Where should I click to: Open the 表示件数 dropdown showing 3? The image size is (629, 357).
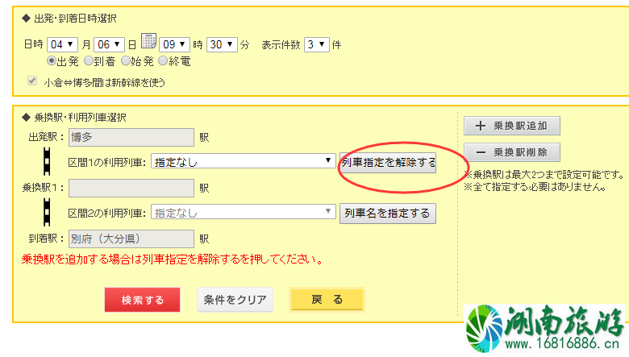pos(317,44)
